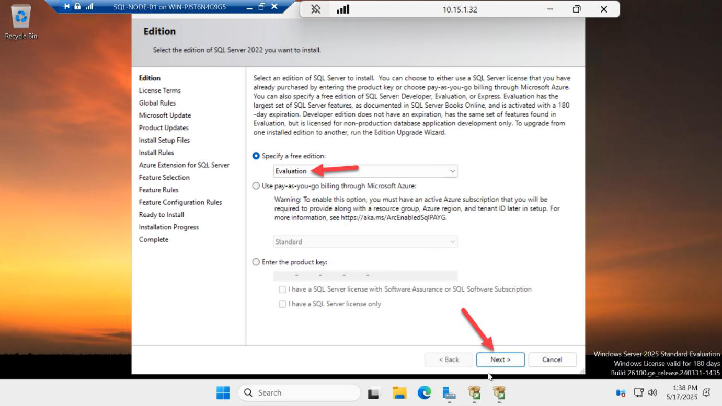Click the network tray icon

pos(638,392)
